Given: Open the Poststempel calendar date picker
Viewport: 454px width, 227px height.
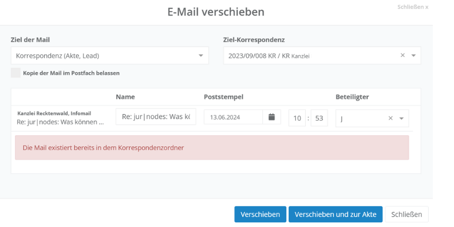Looking at the screenshot, I should pos(271,117).
